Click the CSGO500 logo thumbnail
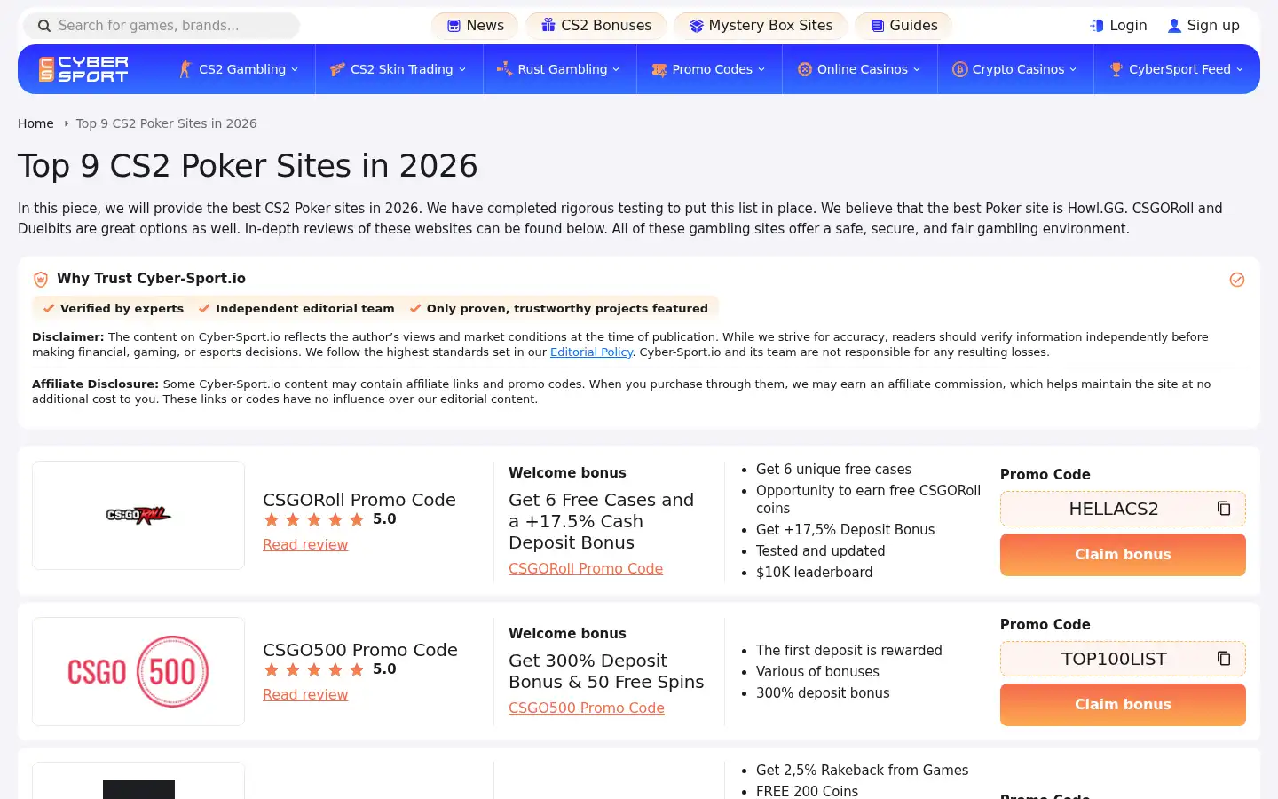 tap(138, 671)
